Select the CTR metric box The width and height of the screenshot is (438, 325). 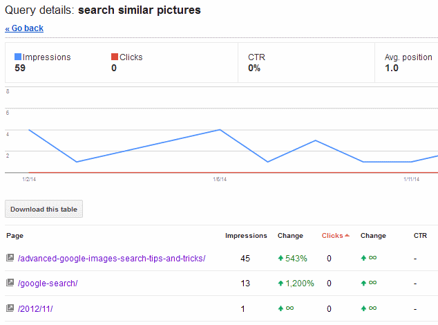[x=306, y=63]
